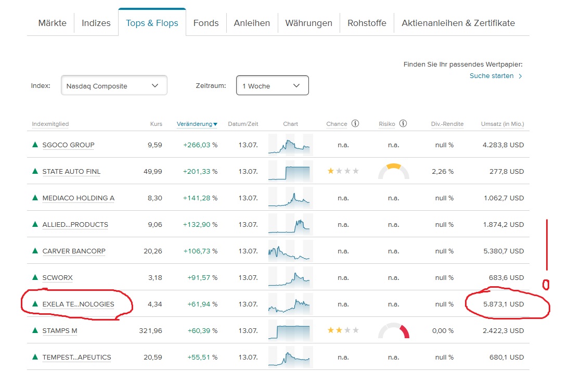Image resolution: width=569 pixels, height=371 pixels.
Task: Open the EXELA TE...NOLOGIES stock link
Action: coord(78,304)
